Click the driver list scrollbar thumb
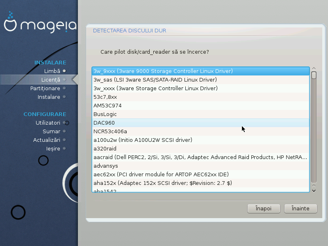328x246 pixels. click(x=314, y=75)
